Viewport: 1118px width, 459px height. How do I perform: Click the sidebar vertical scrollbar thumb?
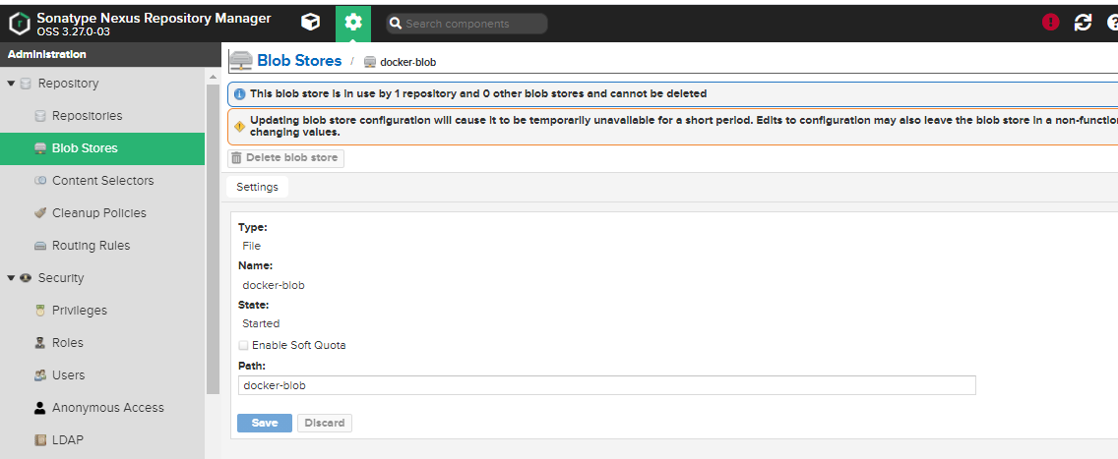213,239
